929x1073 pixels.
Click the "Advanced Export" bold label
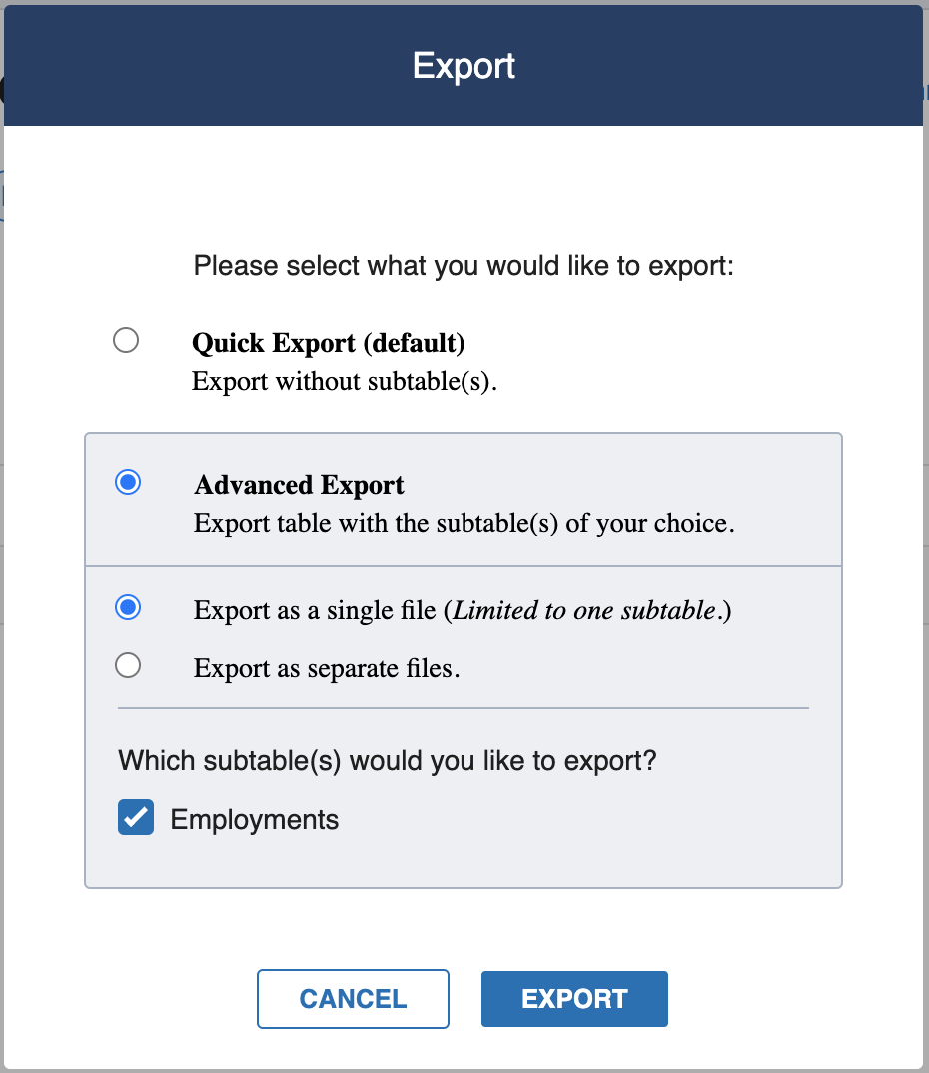coord(299,485)
